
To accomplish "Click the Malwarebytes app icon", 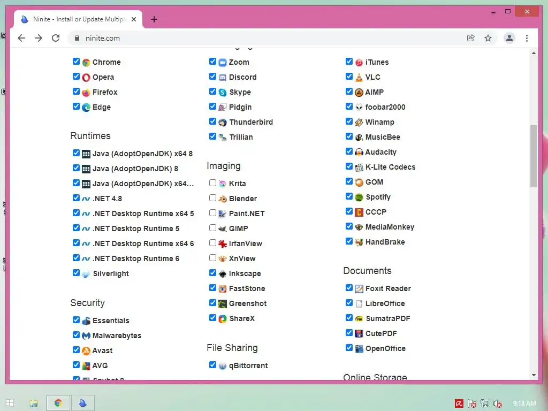I will pyautogui.click(x=86, y=336).
